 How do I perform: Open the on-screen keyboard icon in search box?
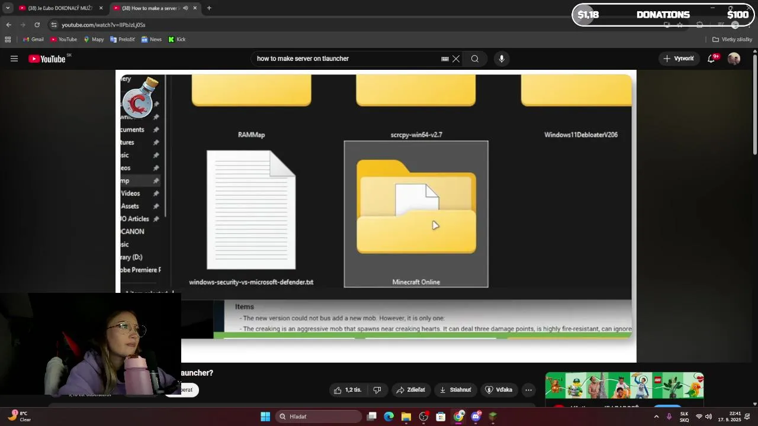[x=445, y=59]
